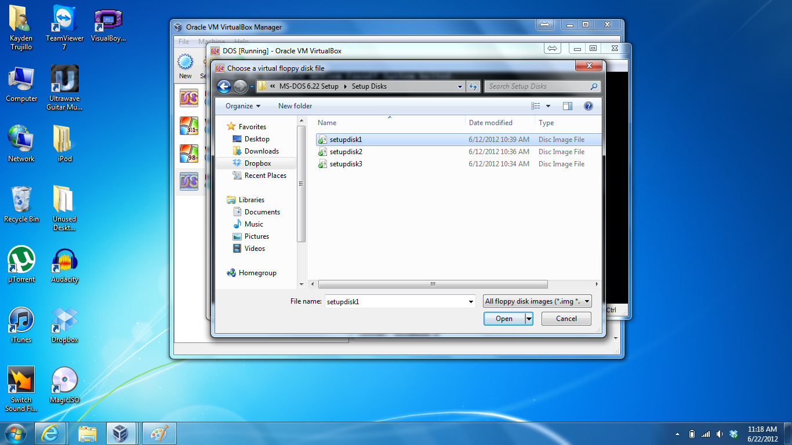Click the Search Setup Disks field
Image resolution: width=792 pixels, height=445 pixels.
click(x=542, y=86)
